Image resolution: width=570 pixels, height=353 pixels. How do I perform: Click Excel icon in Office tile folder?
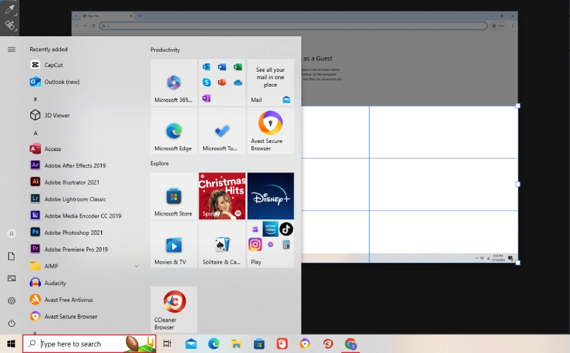pos(238,67)
